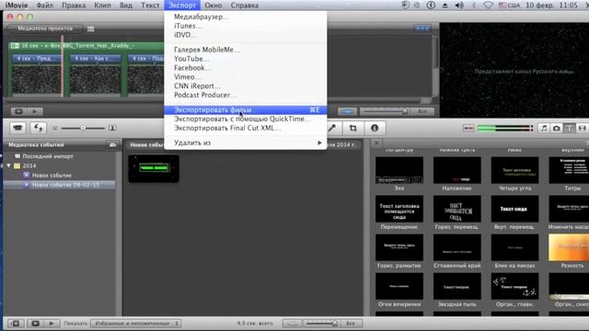Open Медиабраузер… from Export menu
Screen dimensions: 589x331
tap(246, 17)
